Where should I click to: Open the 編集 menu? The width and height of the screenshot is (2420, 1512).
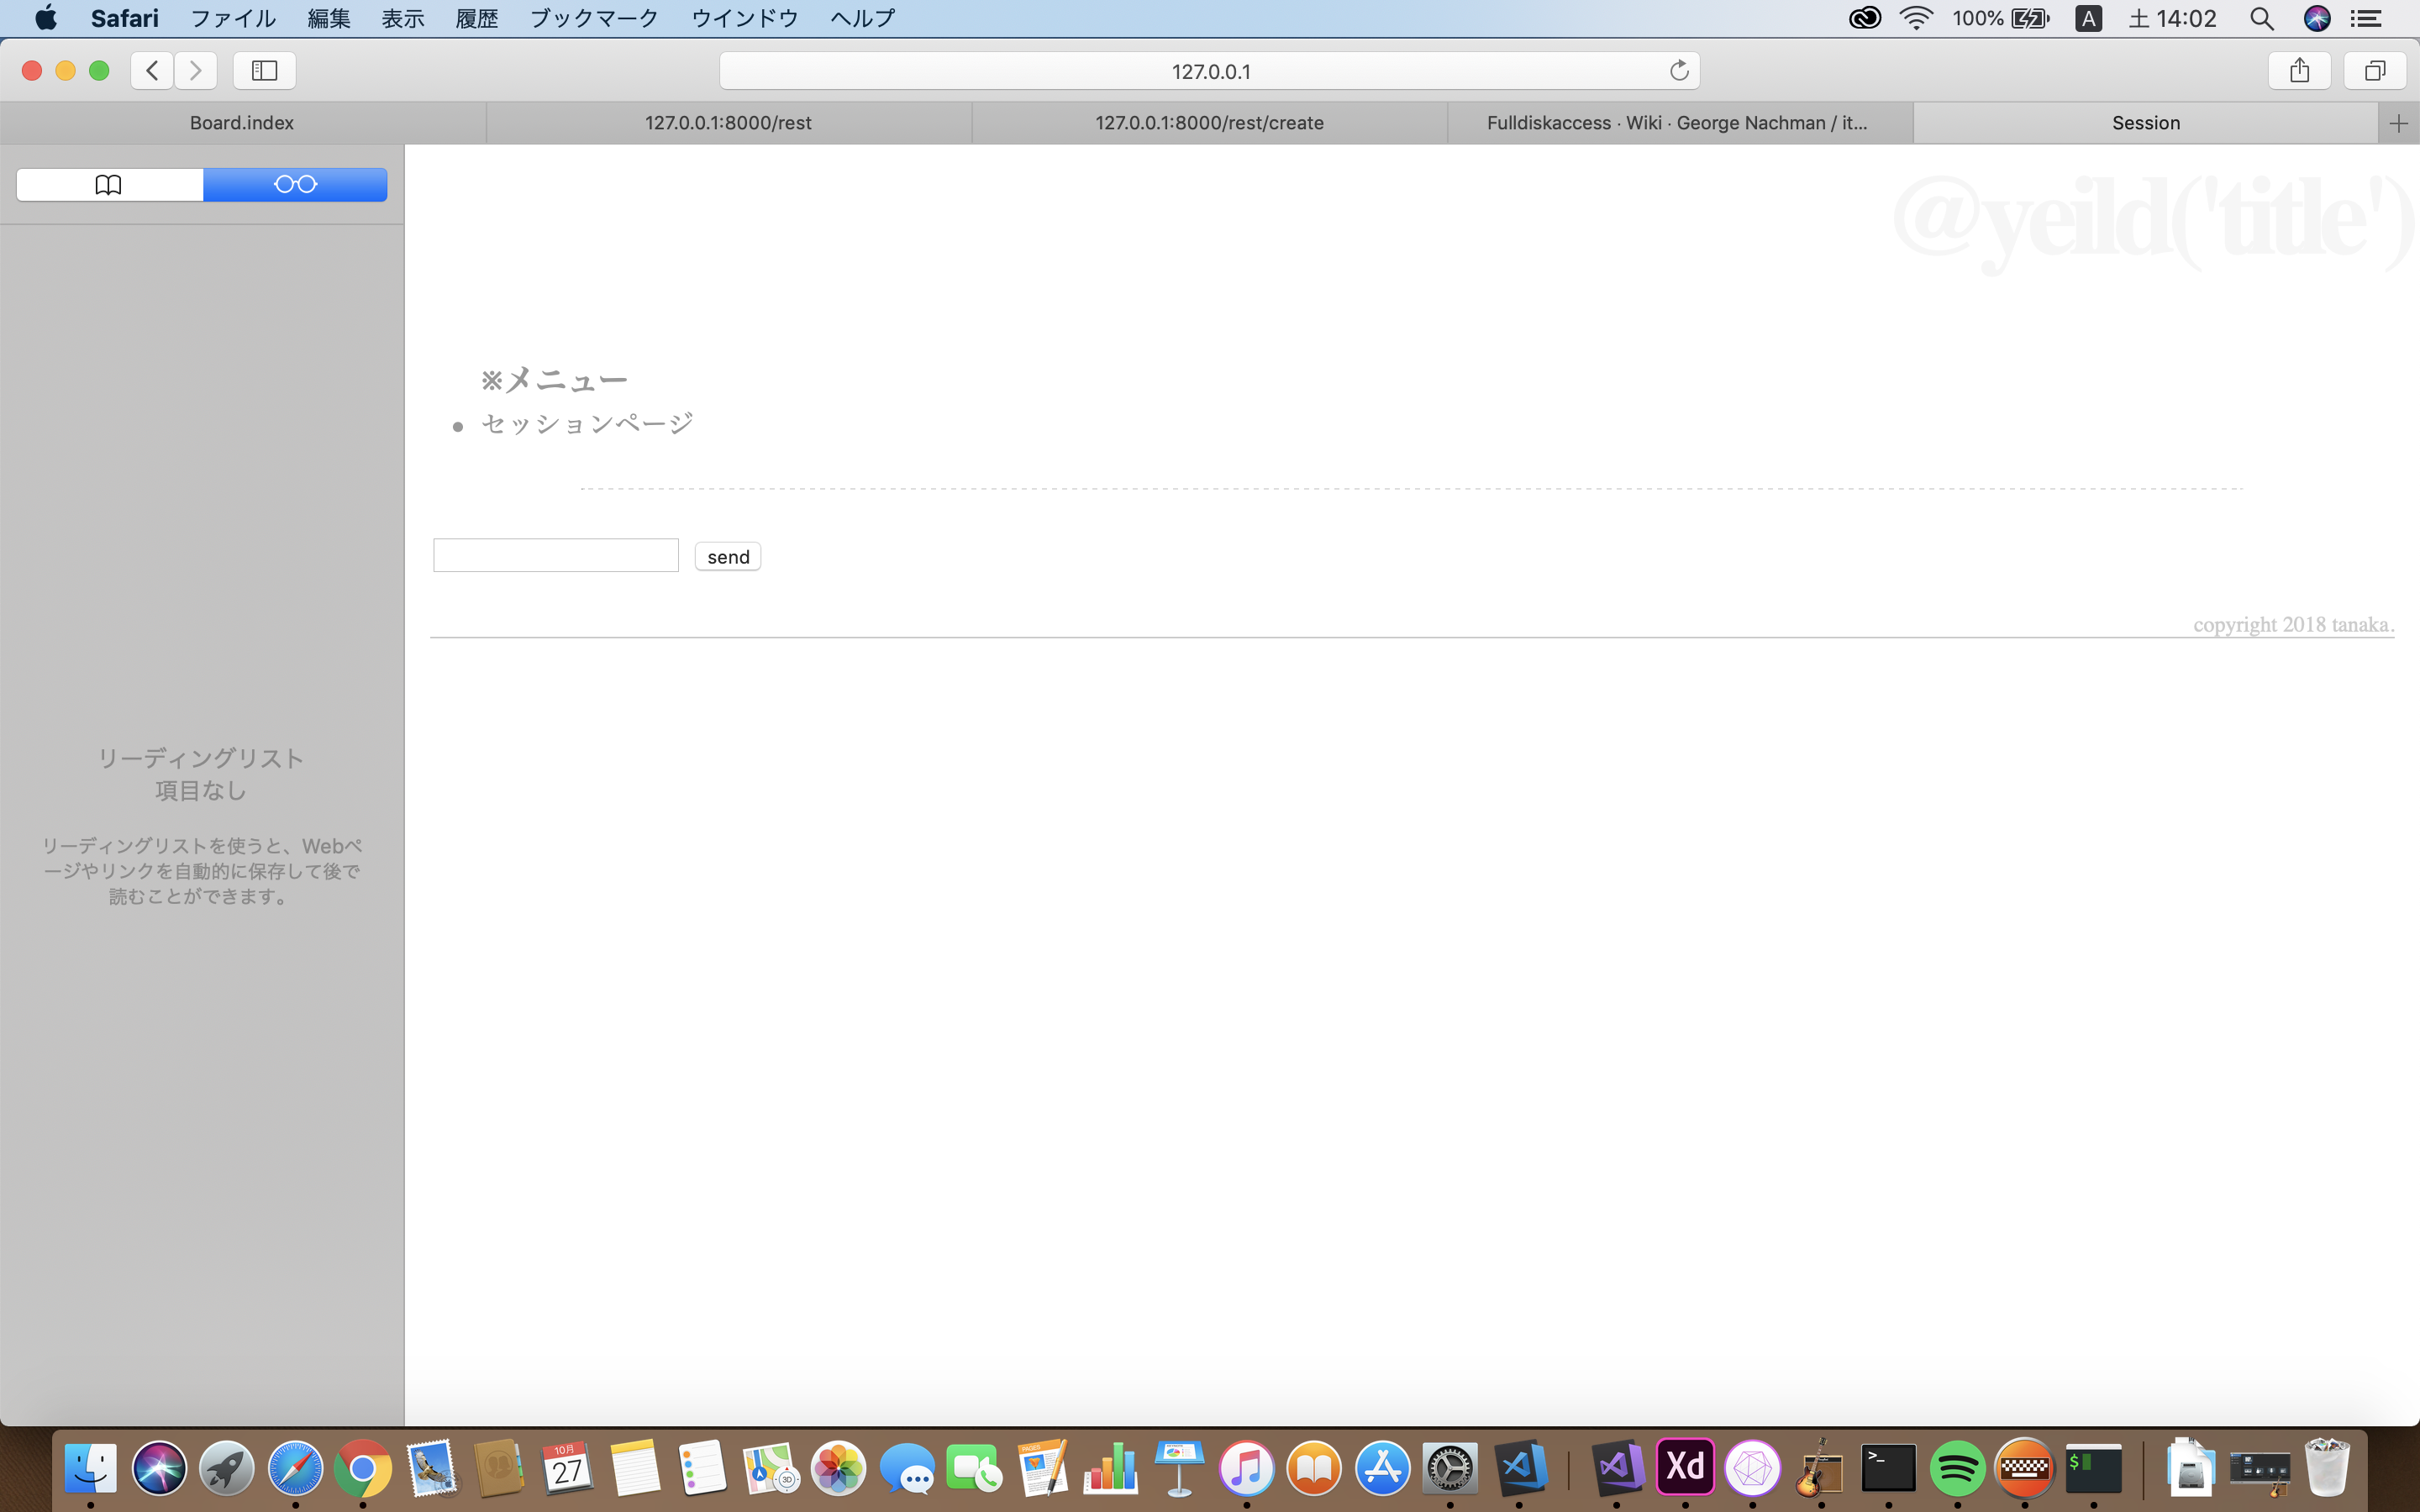[x=329, y=18]
